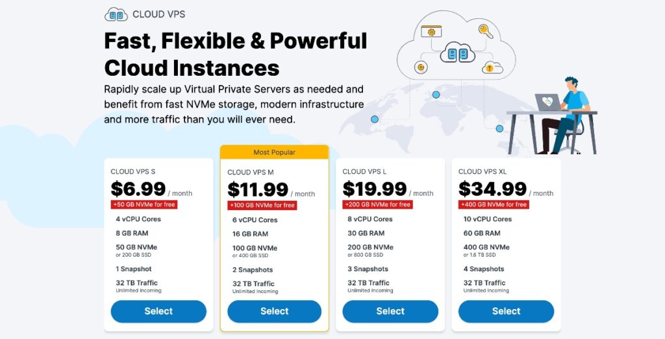Click the blue map location dot over Europe
The height and width of the screenshot is (339, 665).
coord(436,95)
